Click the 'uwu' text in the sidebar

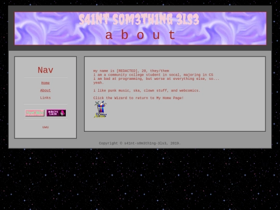click(x=45, y=127)
